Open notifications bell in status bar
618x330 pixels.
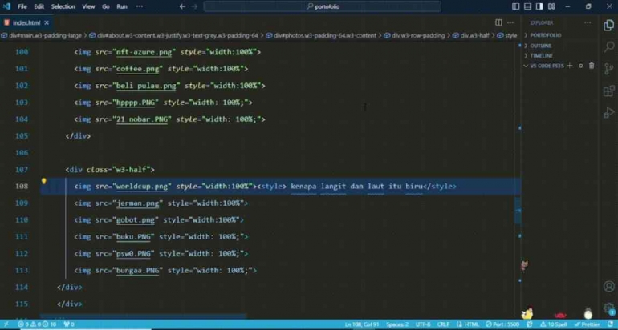[610, 324]
